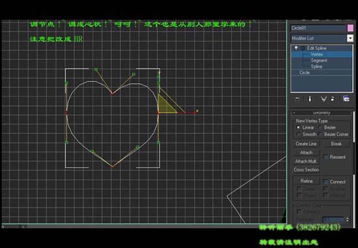Select the Smooth vertex type radio
Viewport: 358px width, 248px height.
point(298,134)
